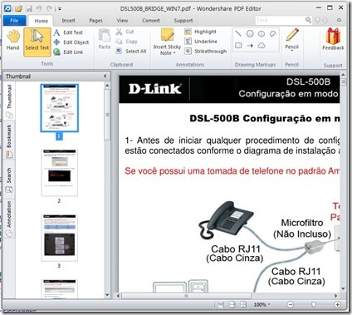Viewport: 352px width, 315px height.
Task: Switch to the Pages ribbon tab
Action: [x=95, y=21]
